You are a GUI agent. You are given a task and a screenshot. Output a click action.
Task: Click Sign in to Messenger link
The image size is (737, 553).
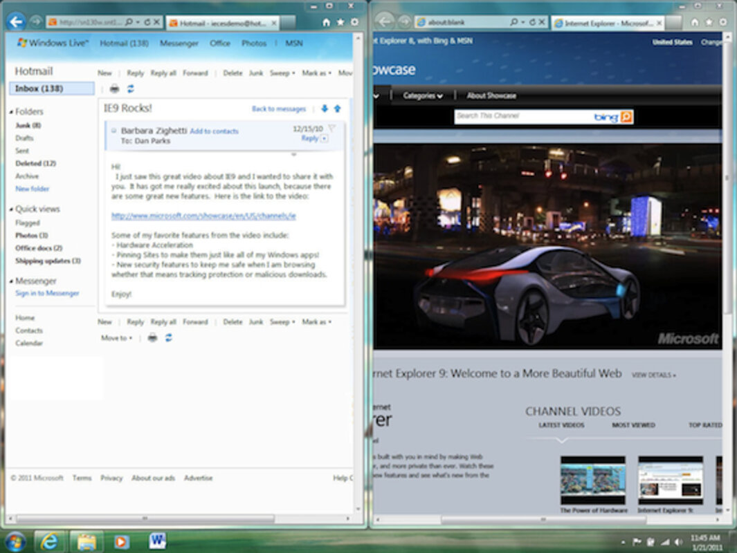pyautogui.click(x=47, y=293)
